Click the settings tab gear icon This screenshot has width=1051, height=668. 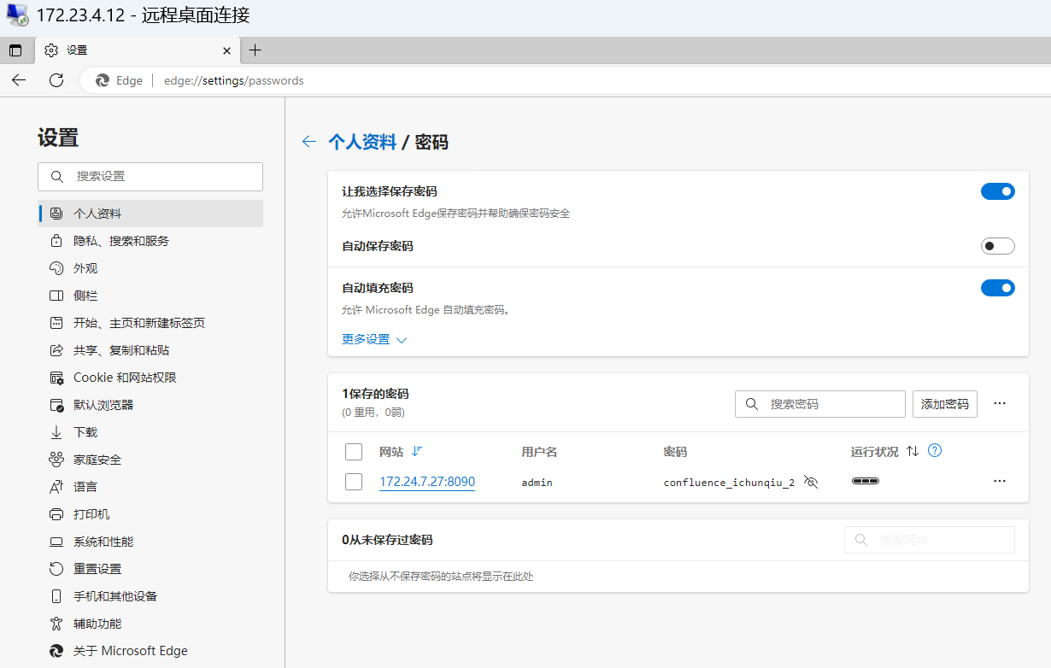click(x=51, y=50)
